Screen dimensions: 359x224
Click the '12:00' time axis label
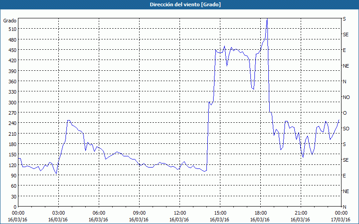click(179, 213)
